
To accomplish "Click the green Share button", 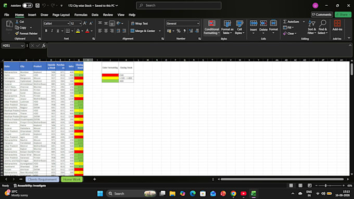I will (x=343, y=15).
